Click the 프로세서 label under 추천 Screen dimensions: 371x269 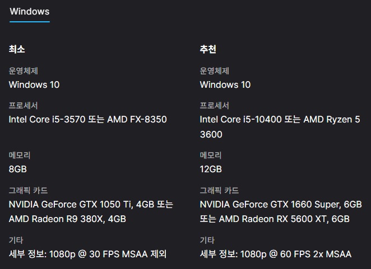click(x=215, y=106)
